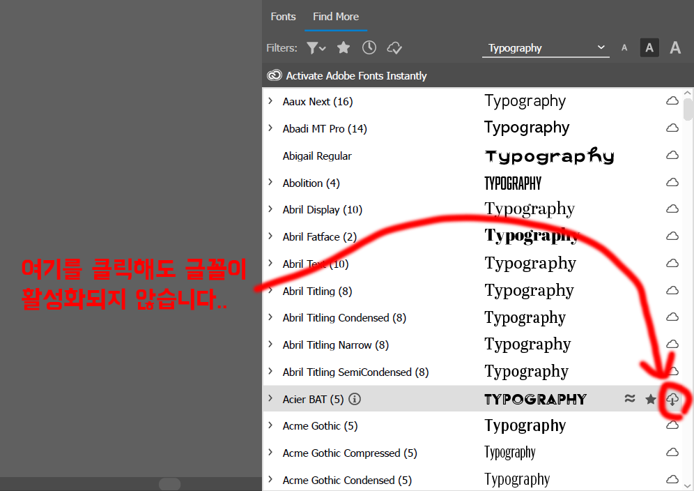This screenshot has width=694, height=491.
Task: Click Activate Adobe Fonts Instantly text
Action: coord(356,76)
